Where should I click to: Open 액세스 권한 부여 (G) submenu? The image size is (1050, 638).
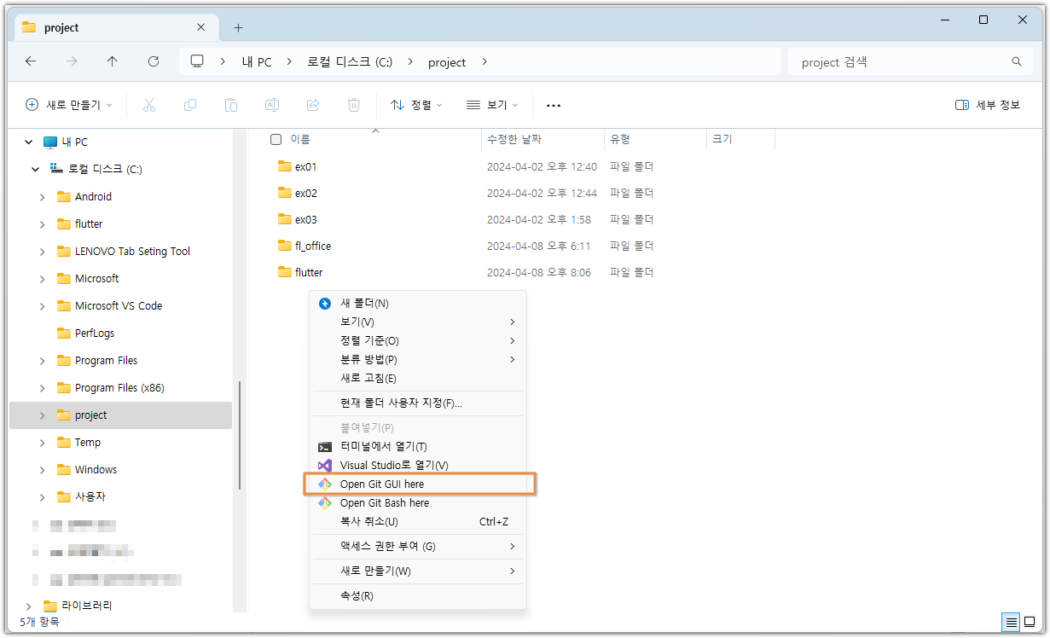pyautogui.click(x=418, y=546)
